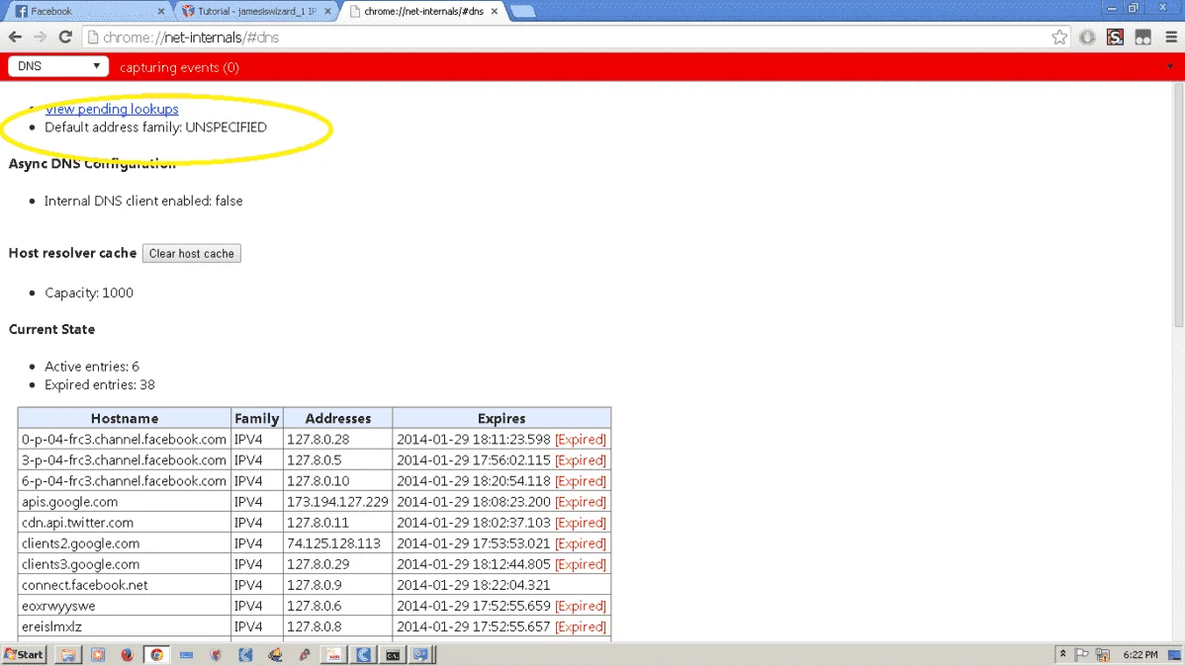The height and width of the screenshot is (666, 1185).
Task: Open the media player taskbar icon
Action: pos(98,655)
